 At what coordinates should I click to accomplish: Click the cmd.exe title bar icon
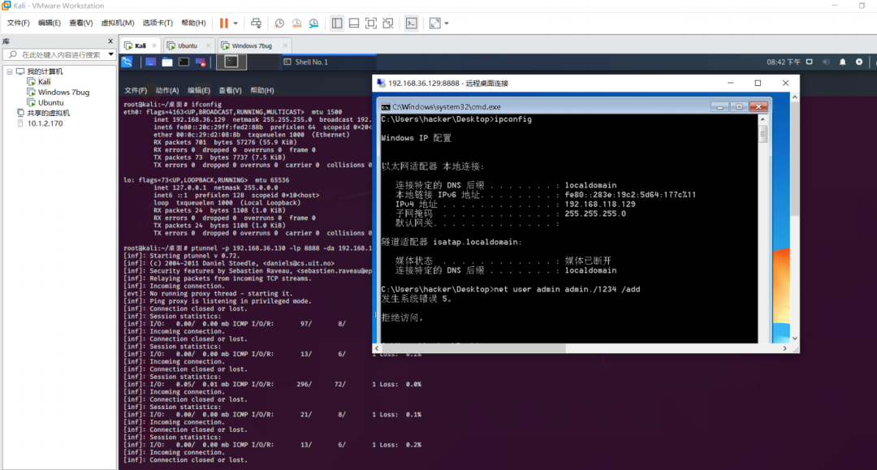[x=386, y=106]
